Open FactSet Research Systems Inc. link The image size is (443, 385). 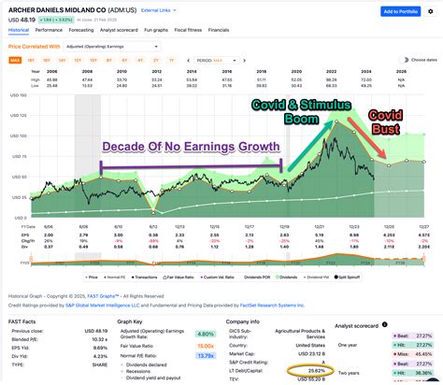coord(272,306)
